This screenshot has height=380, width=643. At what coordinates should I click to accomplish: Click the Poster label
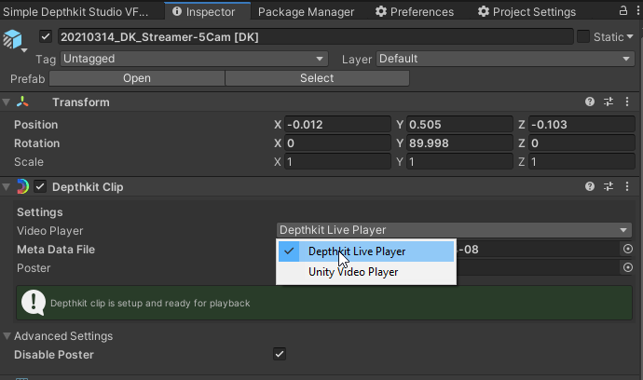34,268
